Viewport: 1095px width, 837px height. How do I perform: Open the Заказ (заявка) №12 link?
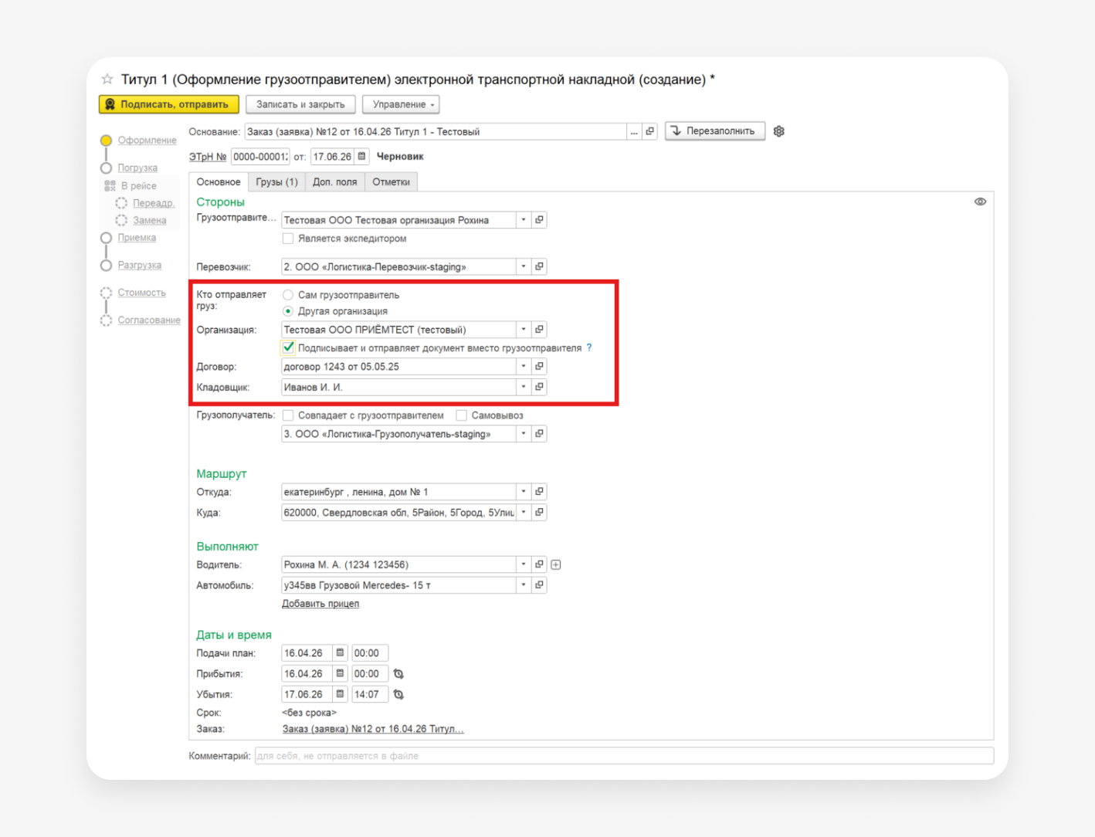click(x=373, y=729)
